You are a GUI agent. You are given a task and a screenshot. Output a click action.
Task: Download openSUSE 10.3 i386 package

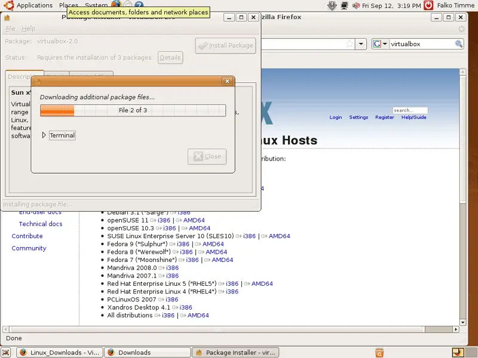coord(170,228)
